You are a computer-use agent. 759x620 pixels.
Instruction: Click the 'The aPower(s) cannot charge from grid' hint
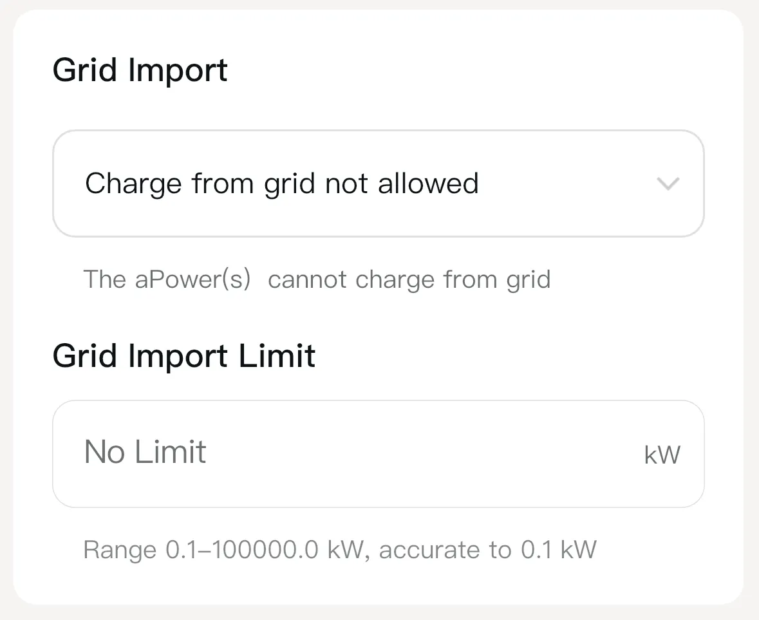(317, 279)
